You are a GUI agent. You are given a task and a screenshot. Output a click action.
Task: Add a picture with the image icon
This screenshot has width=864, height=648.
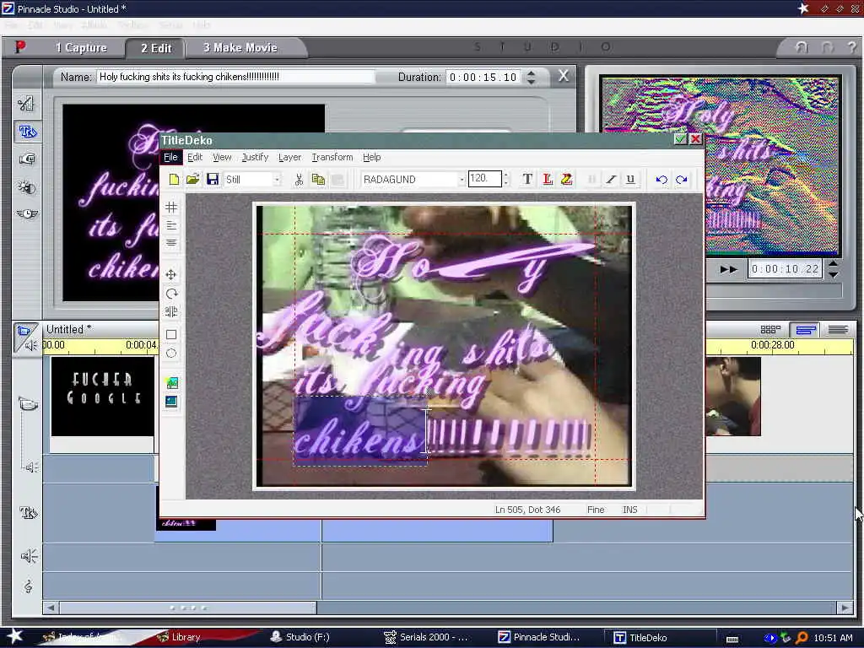tap(171, 382)
